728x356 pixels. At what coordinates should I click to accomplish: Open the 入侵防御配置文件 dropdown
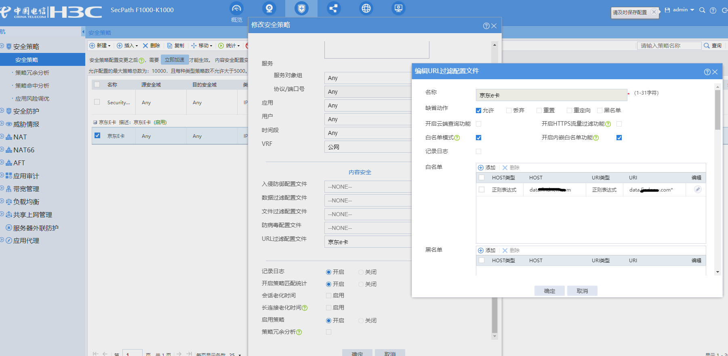click(x=368, y=187)
